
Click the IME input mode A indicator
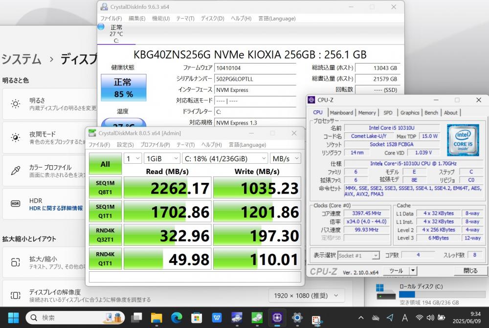(405, 318)
